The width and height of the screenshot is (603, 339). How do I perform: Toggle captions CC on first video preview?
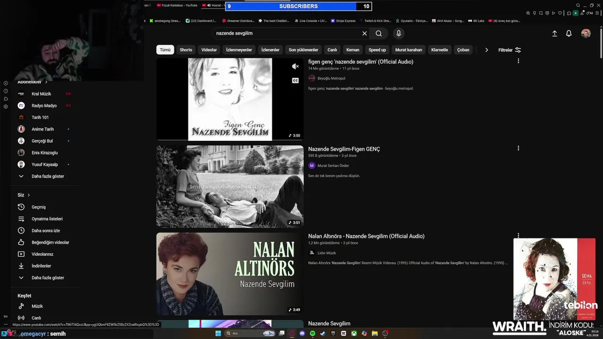coord(295,81)
